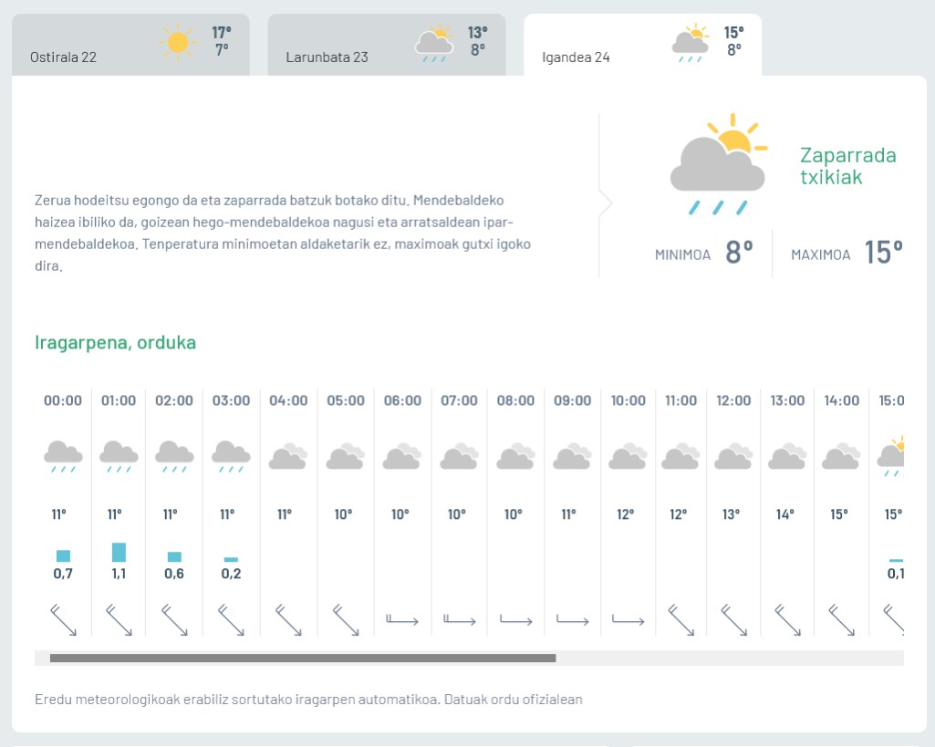Click the 03:00 precipitation bar

(231, 559)
